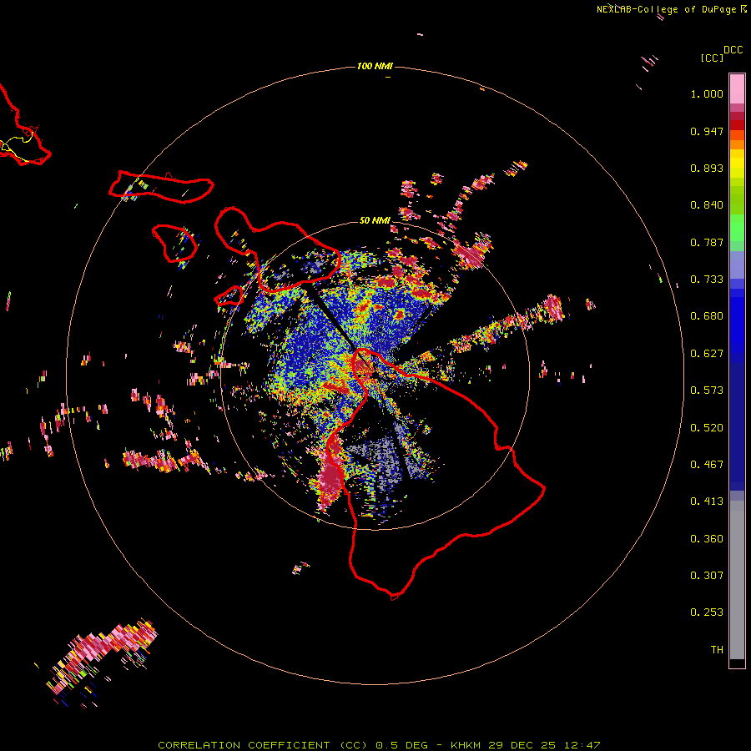The height and width of the screenshot is (751, 751).
Task: Click the NEXLAB-College of DuPage credit text
Action: (666, 9)
